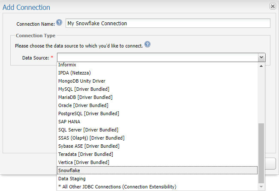Image resolution: width=279 pixels, height=191 pixels.
Task: Pick Teradata [Driver Bundled]
Action: click(x=157, y=154)
